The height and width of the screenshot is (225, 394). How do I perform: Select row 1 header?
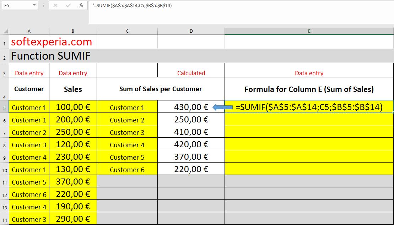[x=5, y=42]
